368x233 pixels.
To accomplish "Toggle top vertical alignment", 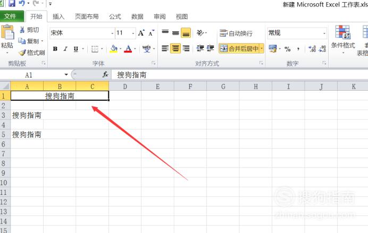I will tap(165, 33).
